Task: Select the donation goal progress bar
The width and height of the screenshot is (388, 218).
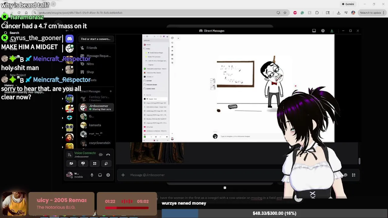Action: [274, 213]
